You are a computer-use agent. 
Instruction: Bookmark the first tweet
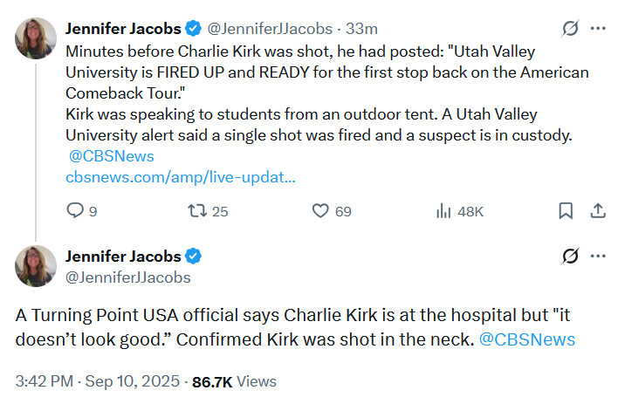(x=566, y=210)
